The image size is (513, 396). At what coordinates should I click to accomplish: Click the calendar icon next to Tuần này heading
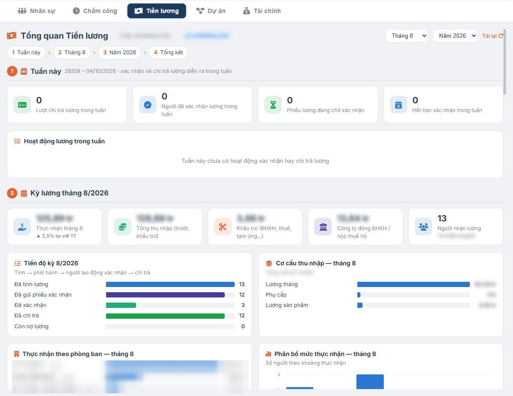(x=24, y=71)
